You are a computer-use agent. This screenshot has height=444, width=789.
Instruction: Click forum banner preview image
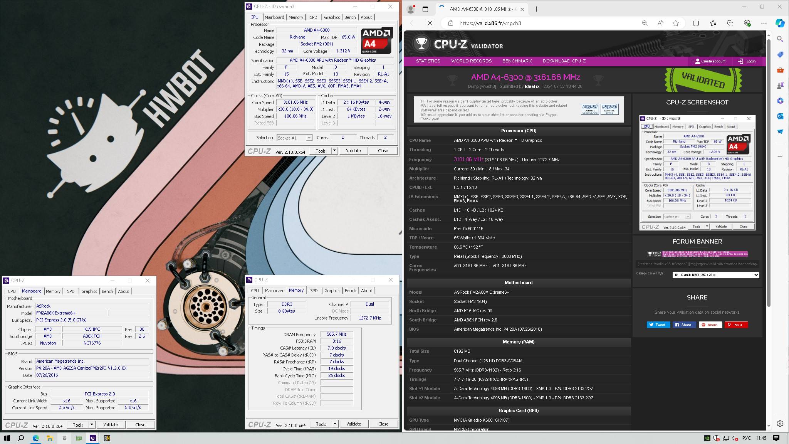[x=697, y=254]
